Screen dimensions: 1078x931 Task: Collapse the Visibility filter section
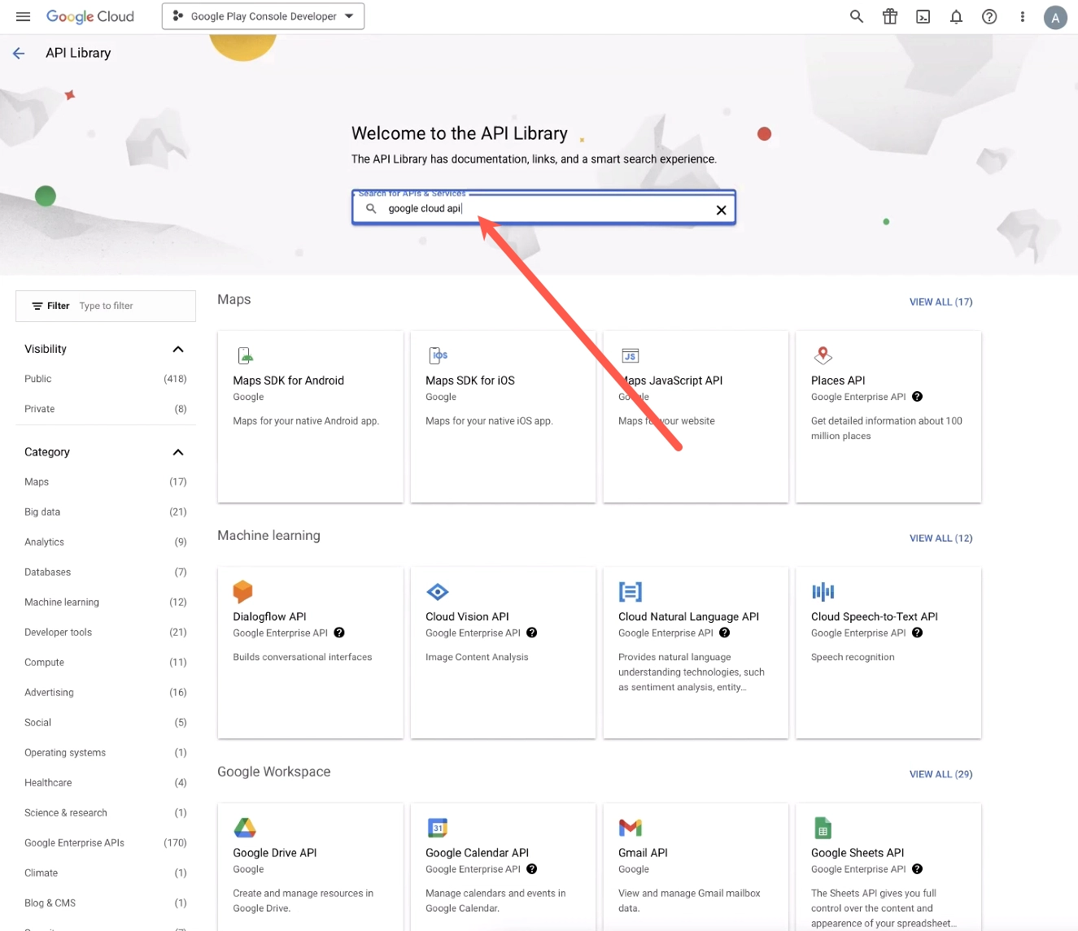[x=178, y=349]
